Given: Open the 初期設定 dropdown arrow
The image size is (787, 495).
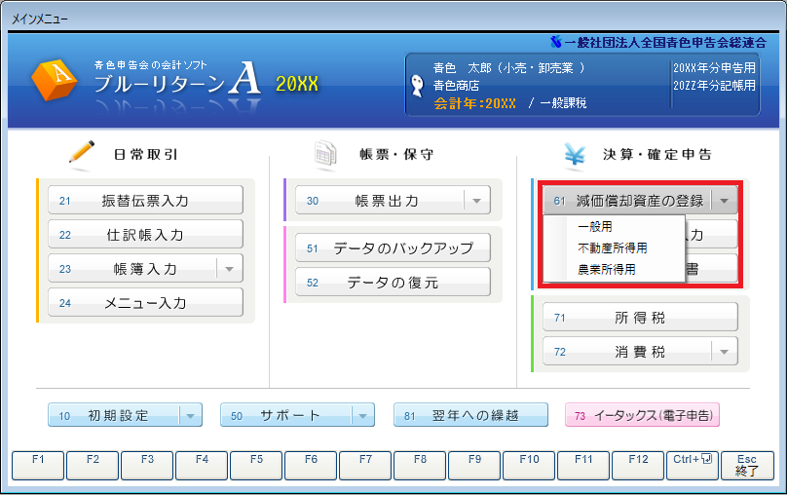Looking at the screenshot, I should pyautogui.click(x=190, y=415).
